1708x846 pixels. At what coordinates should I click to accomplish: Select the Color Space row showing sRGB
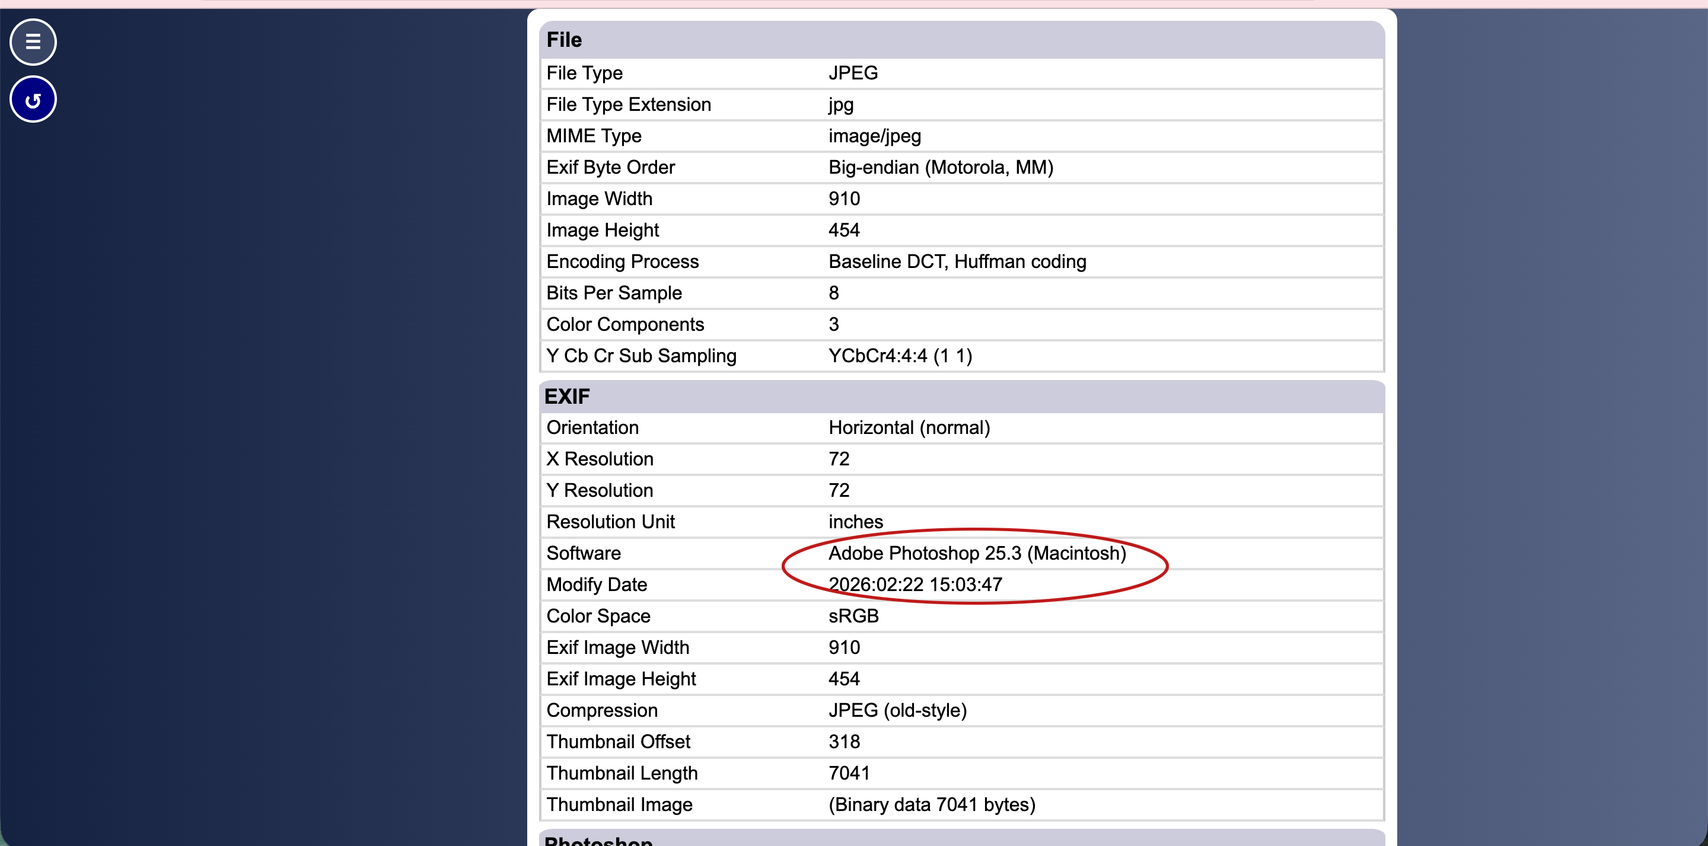tap(853, 616)
